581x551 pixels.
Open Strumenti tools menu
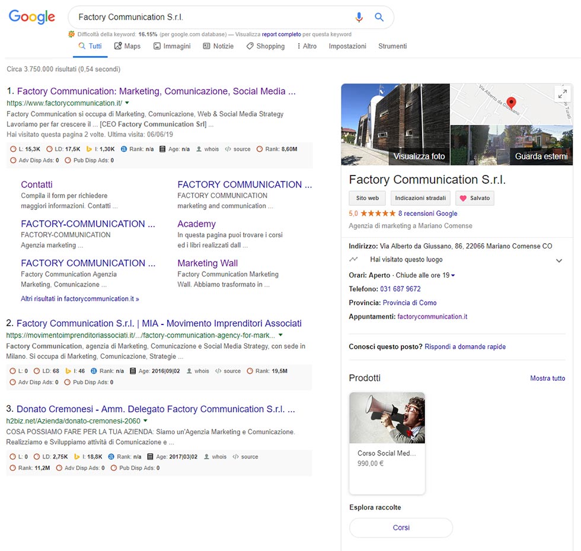click(x=392, y=46)
